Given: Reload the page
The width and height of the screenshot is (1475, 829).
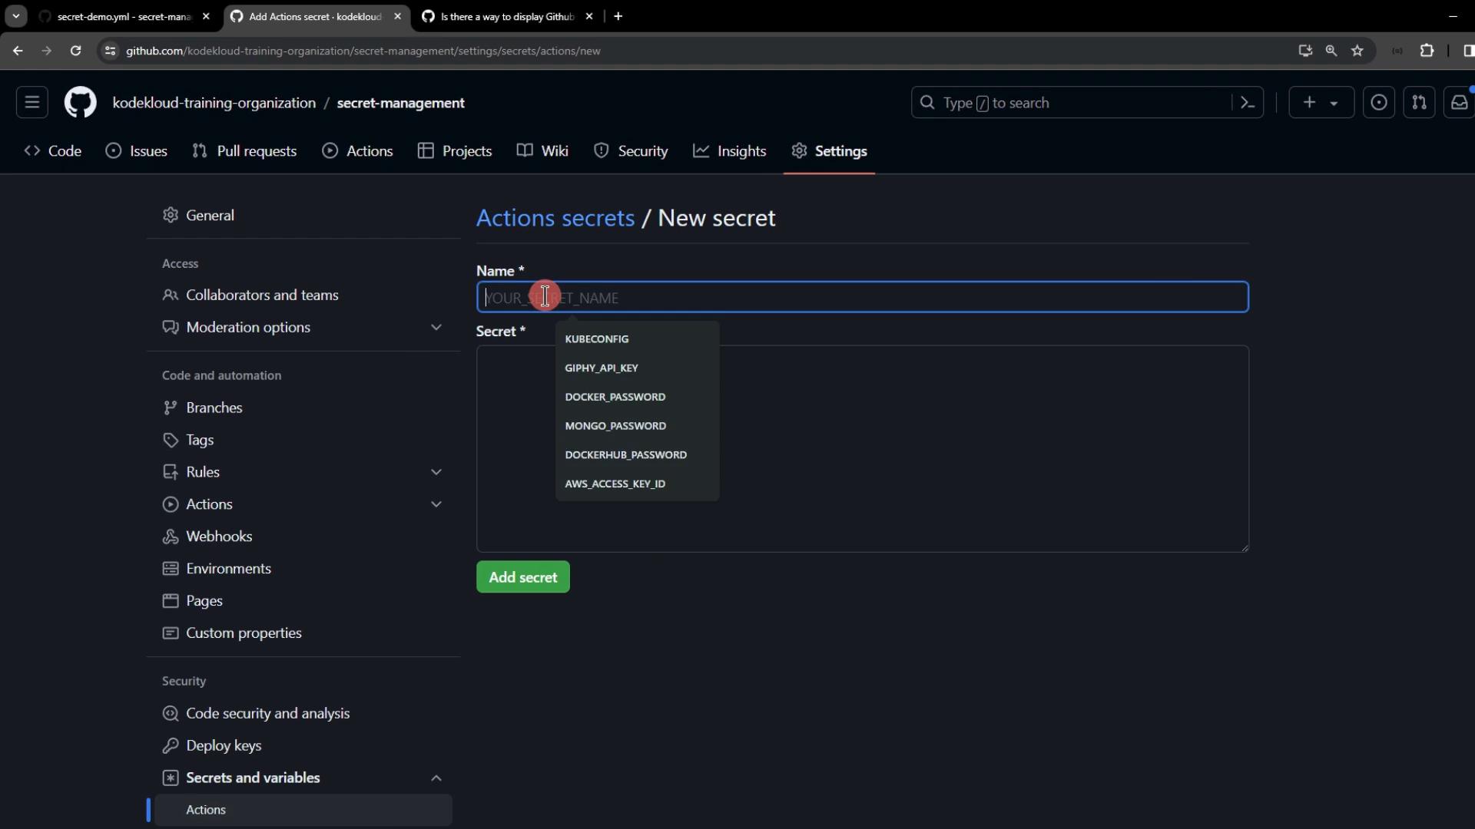Looking at the screenshot, I should tap(75, 51).
